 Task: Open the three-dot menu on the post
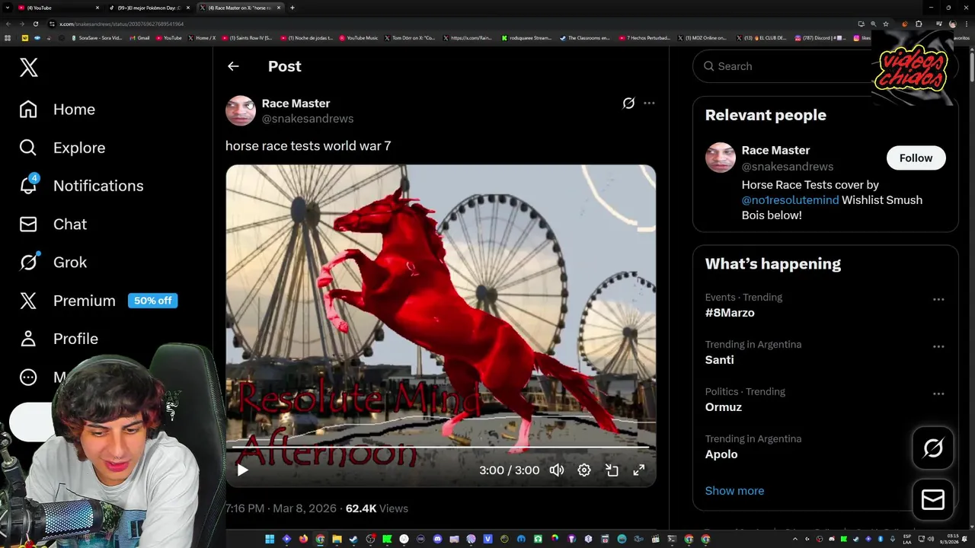649,104
